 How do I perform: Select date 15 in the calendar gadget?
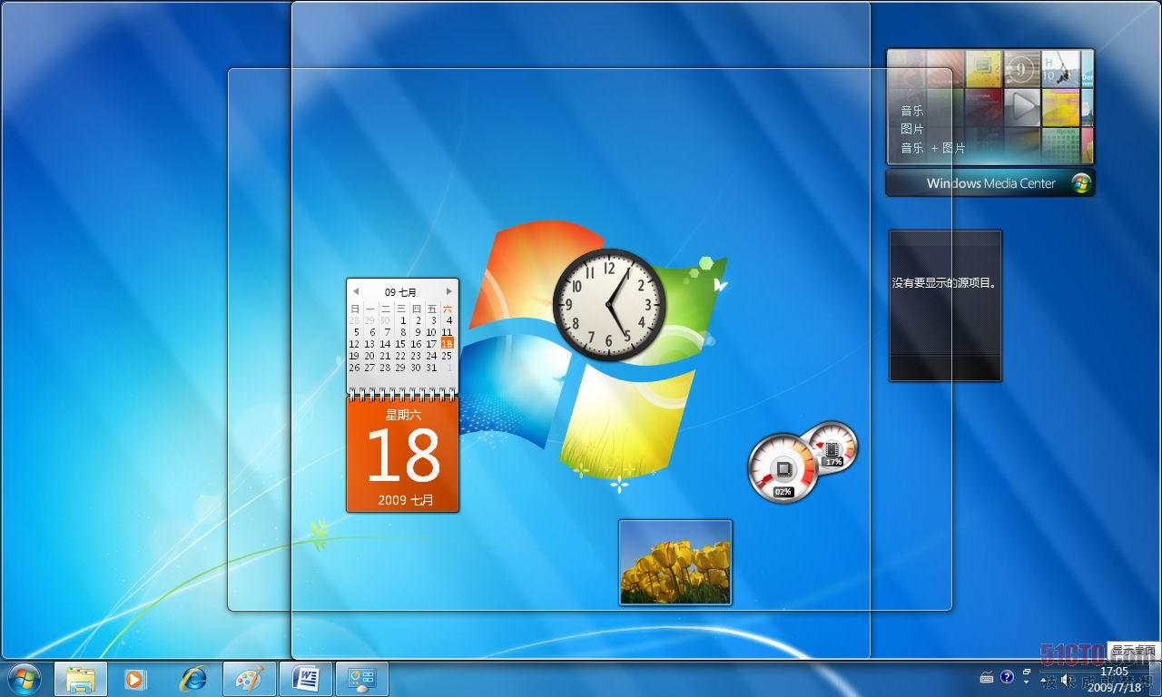[400, 344]
